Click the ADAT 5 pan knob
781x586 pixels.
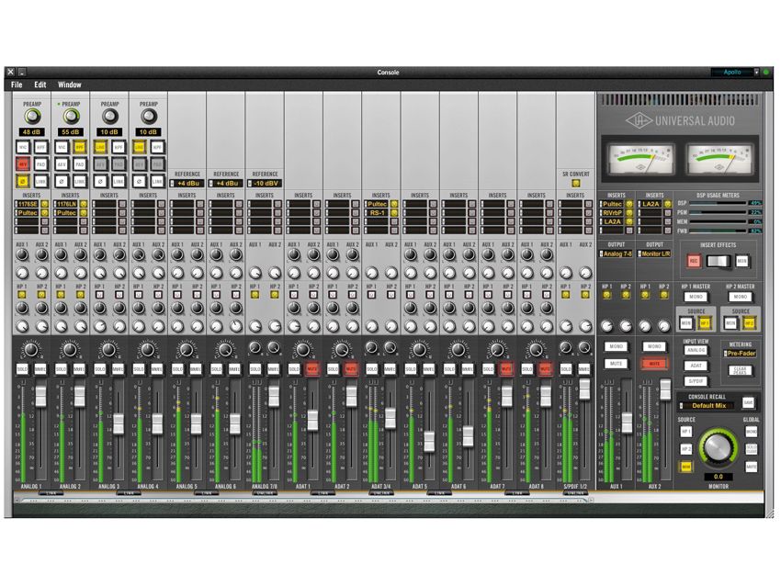point(419,350)
